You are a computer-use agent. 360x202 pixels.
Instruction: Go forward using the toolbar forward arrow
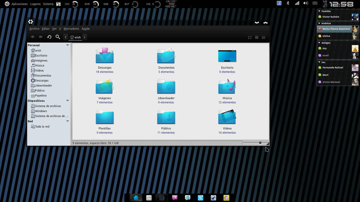[x=41, y=37]
